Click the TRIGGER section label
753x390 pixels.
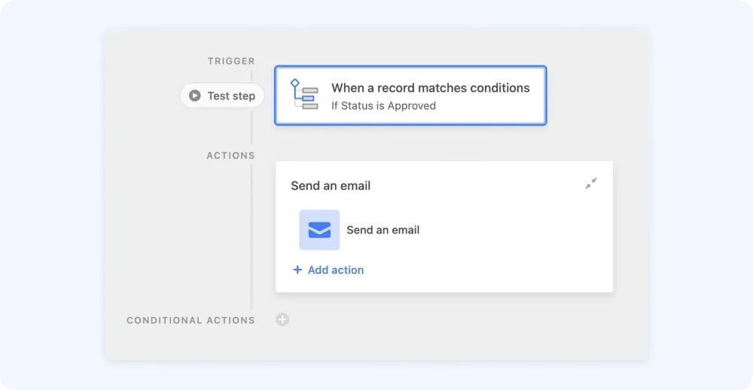point(231,61)
